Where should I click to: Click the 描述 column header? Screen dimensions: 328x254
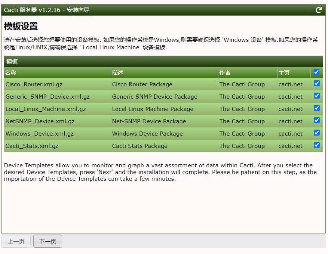pos(117,73)
